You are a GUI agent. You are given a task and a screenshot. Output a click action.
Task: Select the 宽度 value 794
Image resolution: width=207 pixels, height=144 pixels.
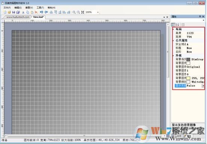point(189,37)
